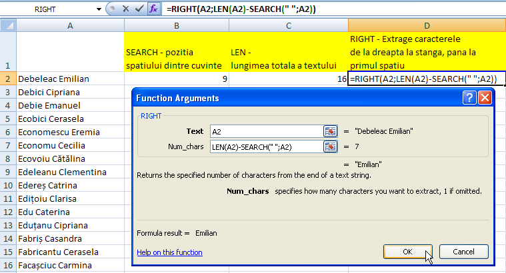Close the Function Arguments dialog
Viewport: 506px width, 273px height.
tap(485, 98)
